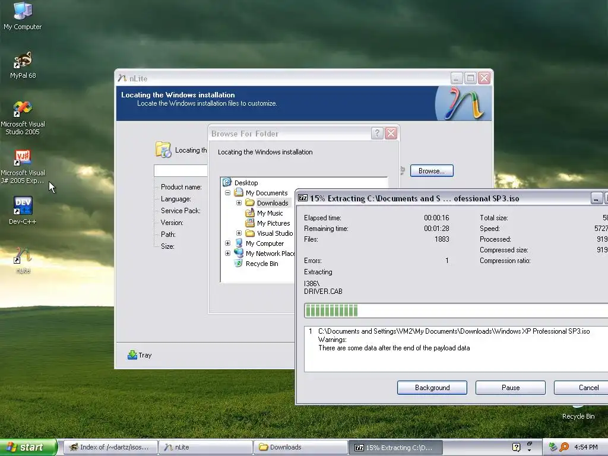Expand the My Computer tree node
608x456 pixels.
pyautogui.click(x=227, y=243)
